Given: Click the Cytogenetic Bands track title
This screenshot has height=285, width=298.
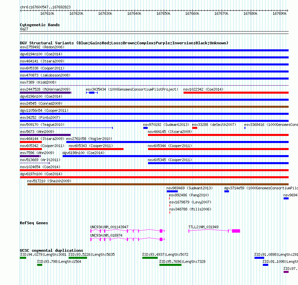Looking at the screenshot, I should pos(40,25).
